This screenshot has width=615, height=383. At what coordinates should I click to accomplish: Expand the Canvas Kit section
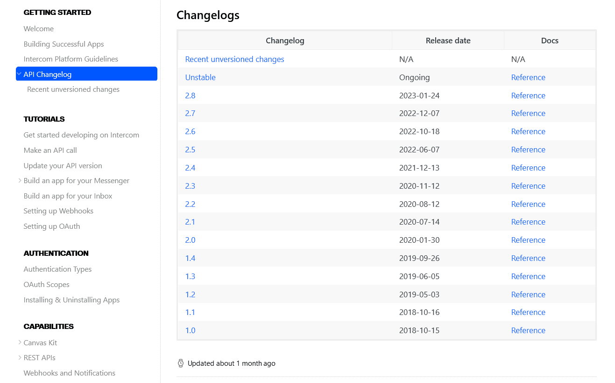tap(20, 342)
